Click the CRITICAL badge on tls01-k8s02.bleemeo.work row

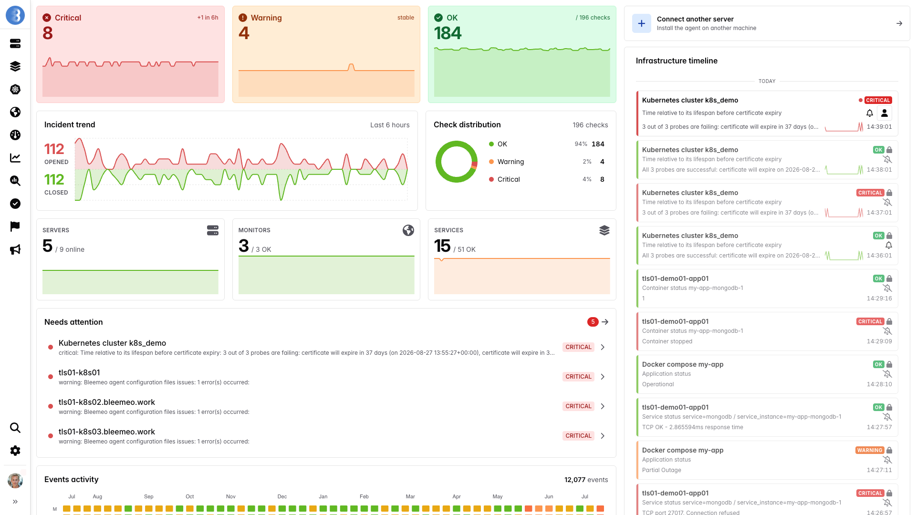[578, 406]
